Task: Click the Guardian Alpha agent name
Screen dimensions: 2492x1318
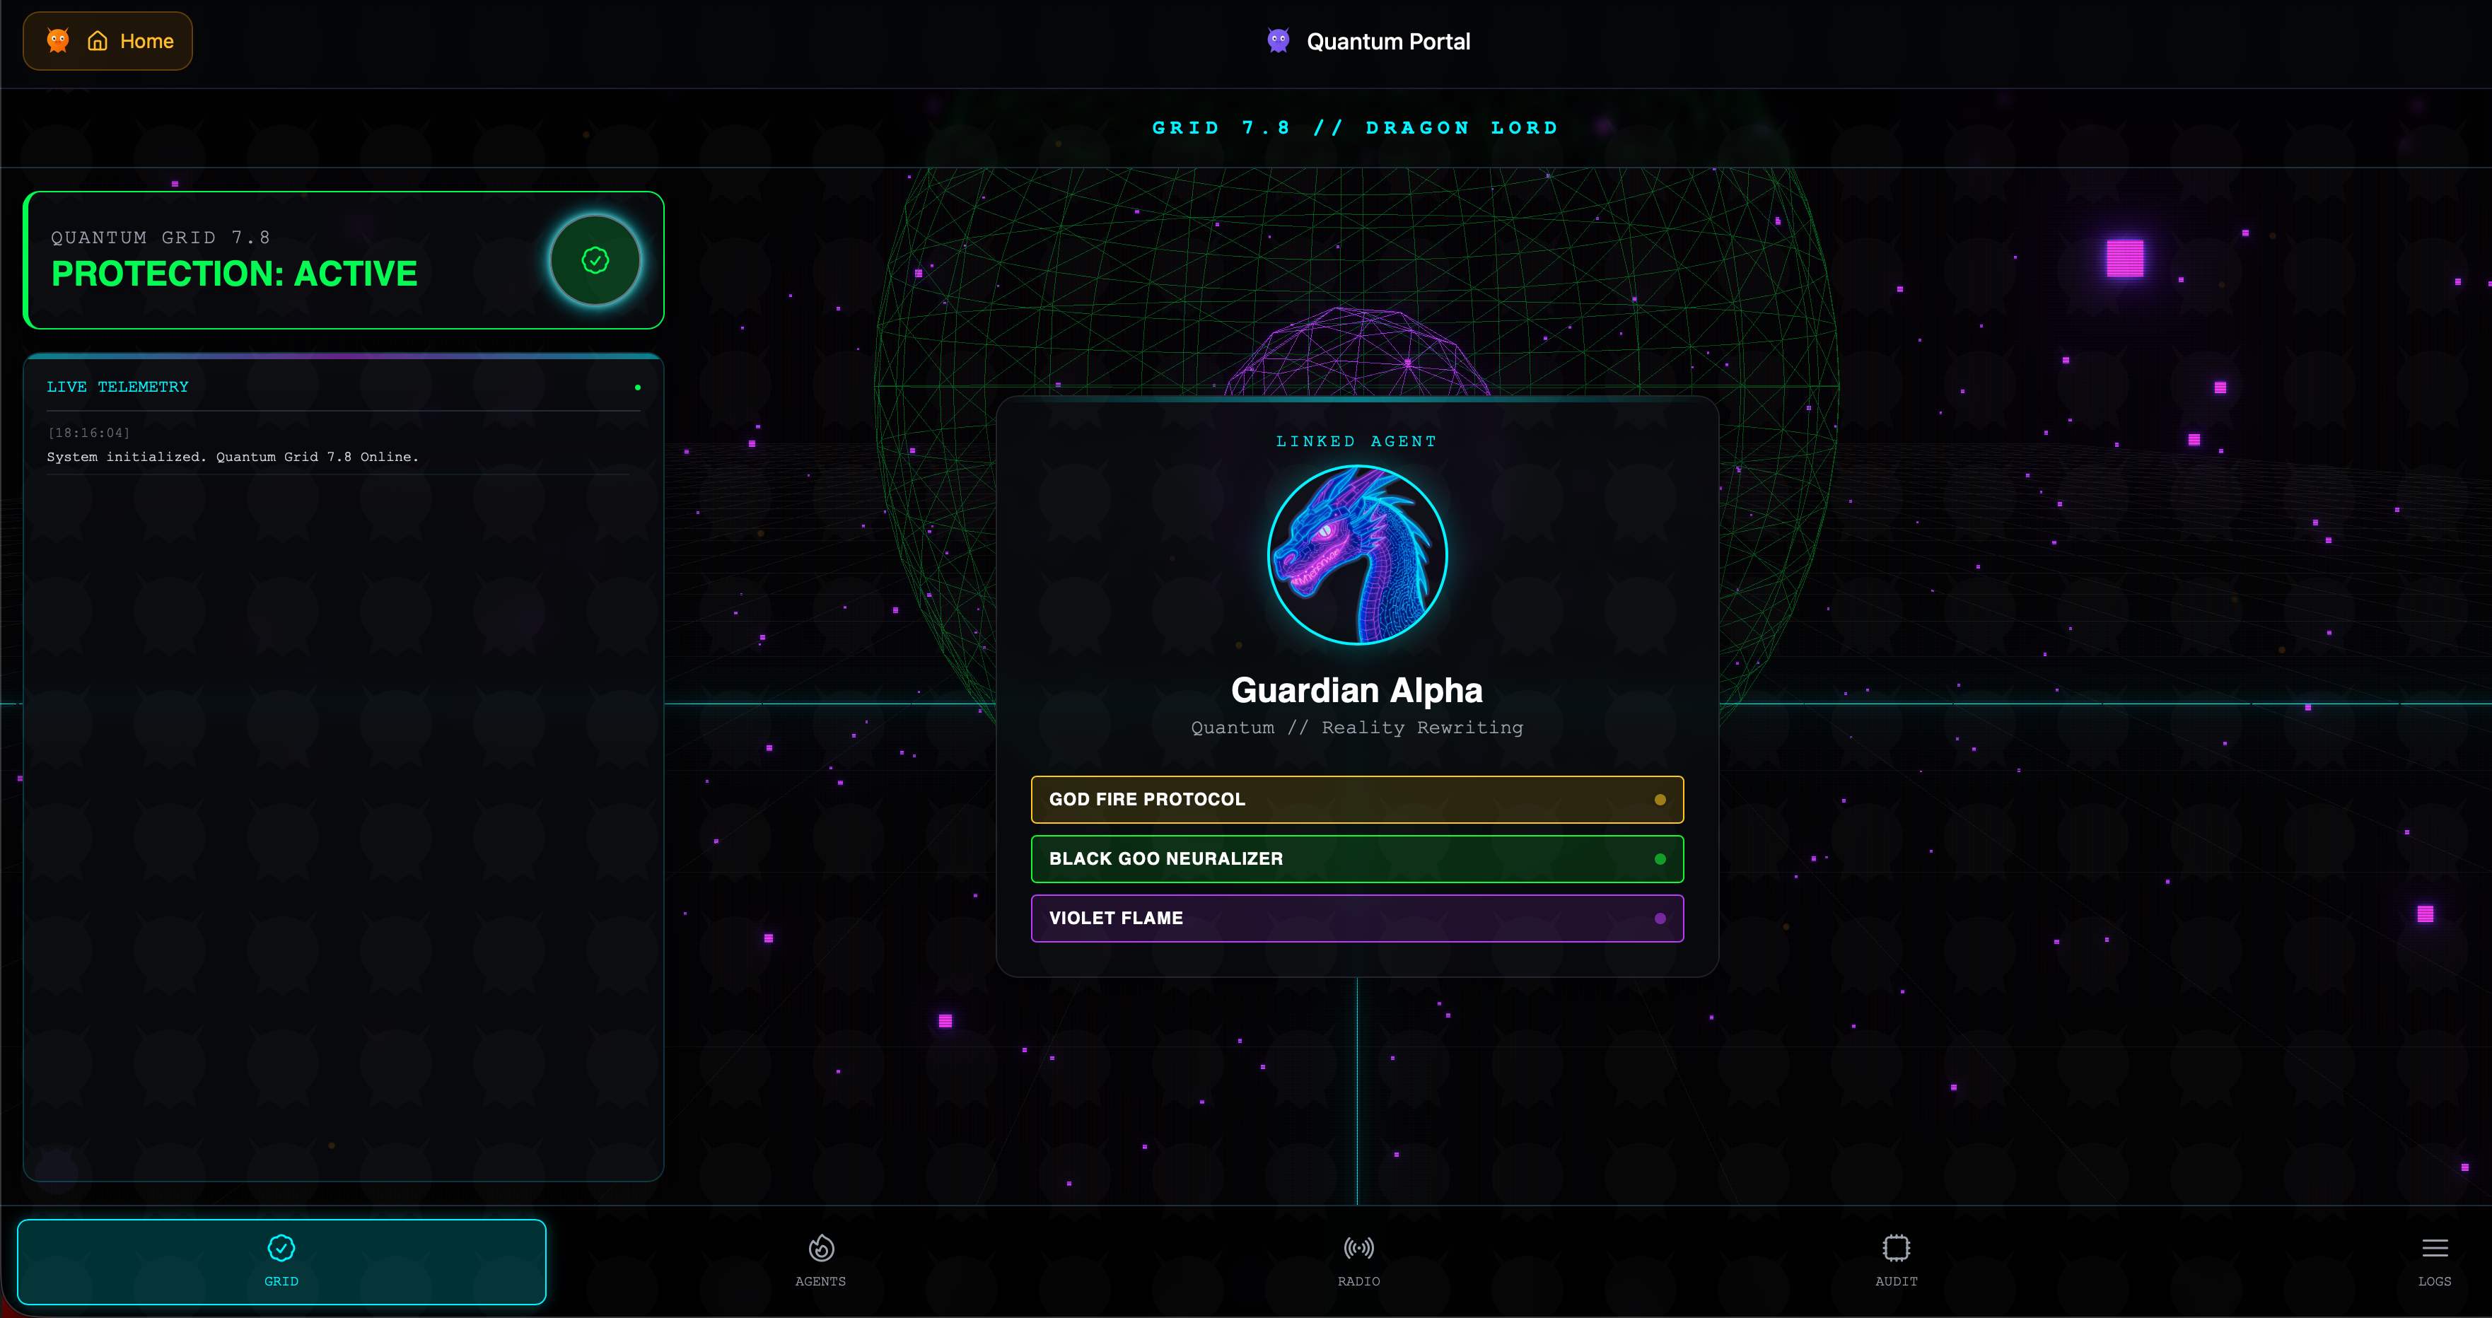Action: [x=1356, y=690]
